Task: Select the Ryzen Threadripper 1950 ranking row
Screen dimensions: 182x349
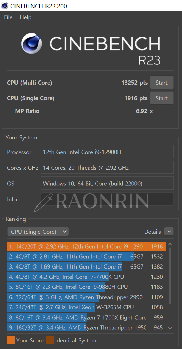Action: [87, 327]
